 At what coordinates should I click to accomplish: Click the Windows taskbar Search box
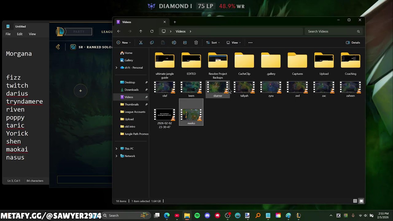[126, 215]
